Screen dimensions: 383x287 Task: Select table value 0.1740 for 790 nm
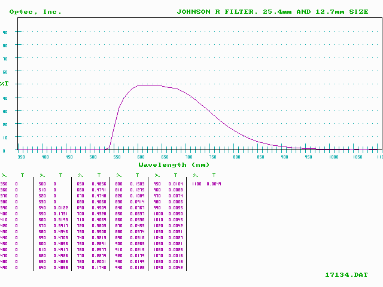(99, 267)
